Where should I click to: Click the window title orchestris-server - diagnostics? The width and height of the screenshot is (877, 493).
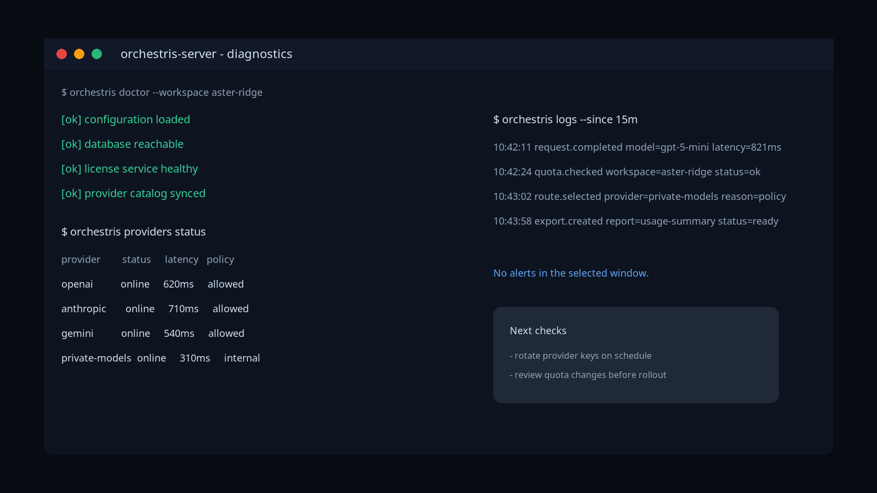pyautogui.click(x=206, y=54)
